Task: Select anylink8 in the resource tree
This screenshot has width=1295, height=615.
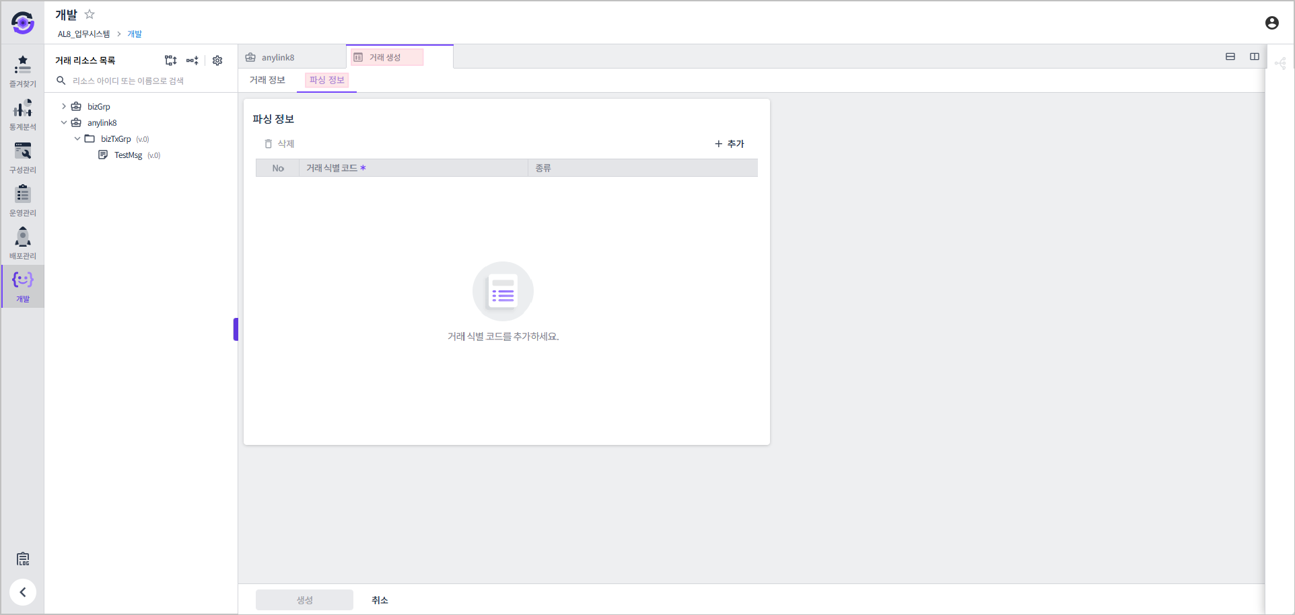Action: (x=102, y=123)
